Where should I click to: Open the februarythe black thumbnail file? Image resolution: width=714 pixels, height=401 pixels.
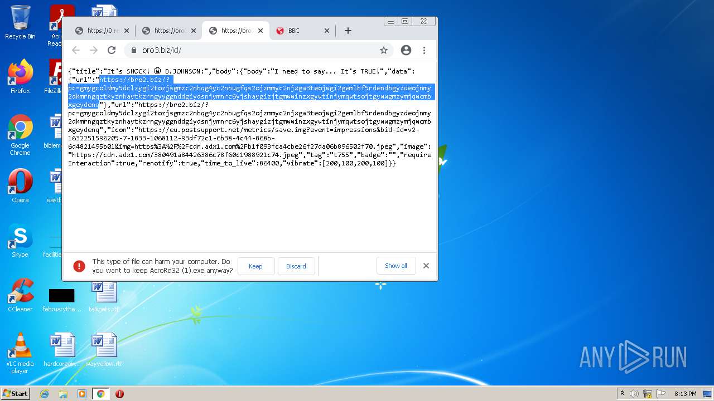[62, 300]
